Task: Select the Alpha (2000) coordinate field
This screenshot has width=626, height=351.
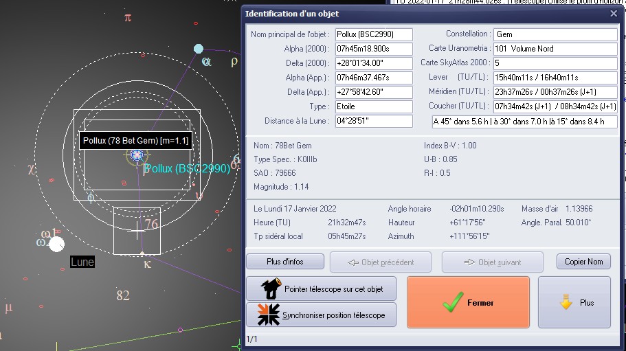Action: (374, 49)
